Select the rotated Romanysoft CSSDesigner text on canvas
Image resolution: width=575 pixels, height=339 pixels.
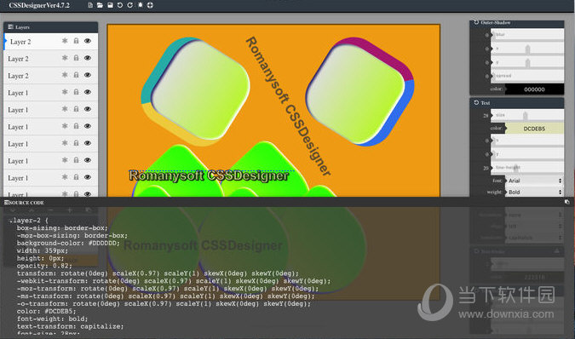[288, 106]
